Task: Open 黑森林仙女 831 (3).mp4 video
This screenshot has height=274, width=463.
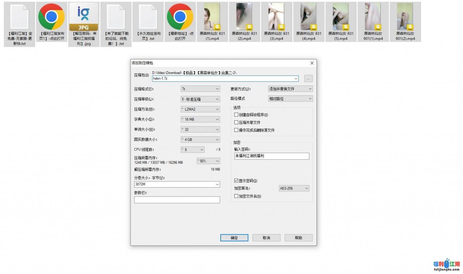Action: click(277, 16)
